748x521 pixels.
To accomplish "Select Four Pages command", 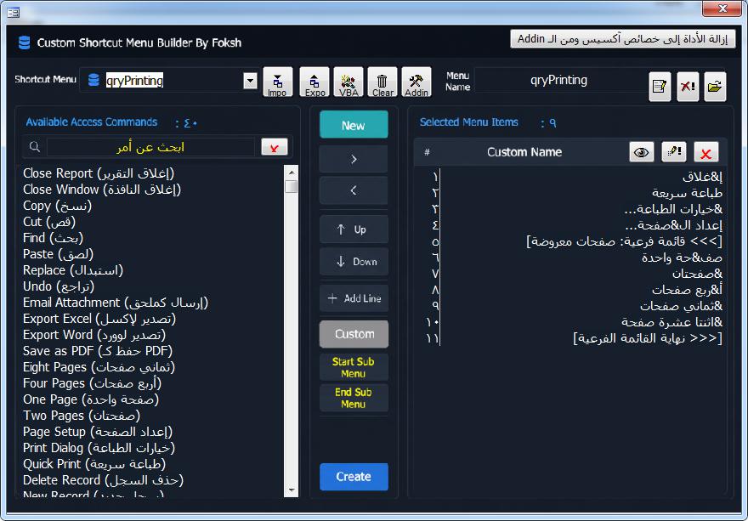I will 150,383.
